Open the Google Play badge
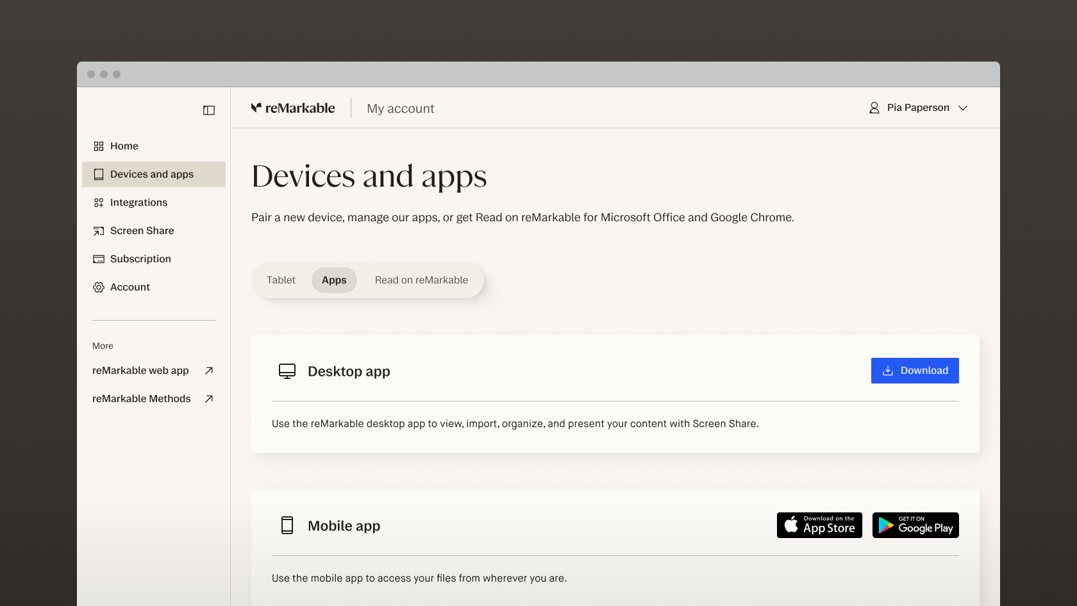This screenshot has width=1077, height=606. 915,525
